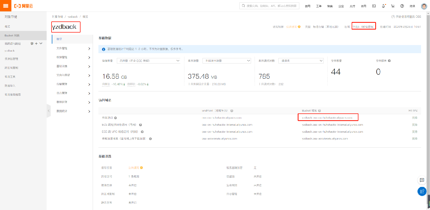This screenshot has height=210, width=430.
Task: Click warning icon beside 公共读写 in 基础设置
Action: (x=142, y=168)
